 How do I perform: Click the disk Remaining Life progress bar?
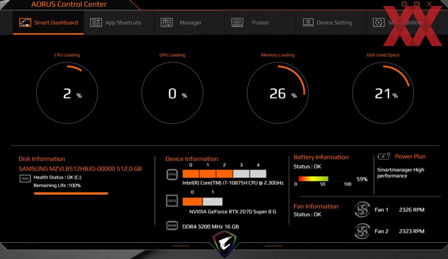coord(71,194)
